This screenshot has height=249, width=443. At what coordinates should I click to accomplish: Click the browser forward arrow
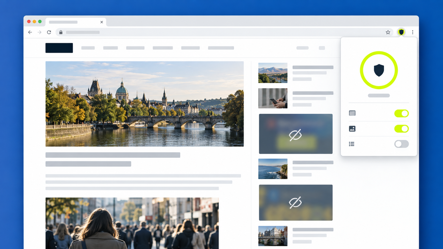pos(39,32)
